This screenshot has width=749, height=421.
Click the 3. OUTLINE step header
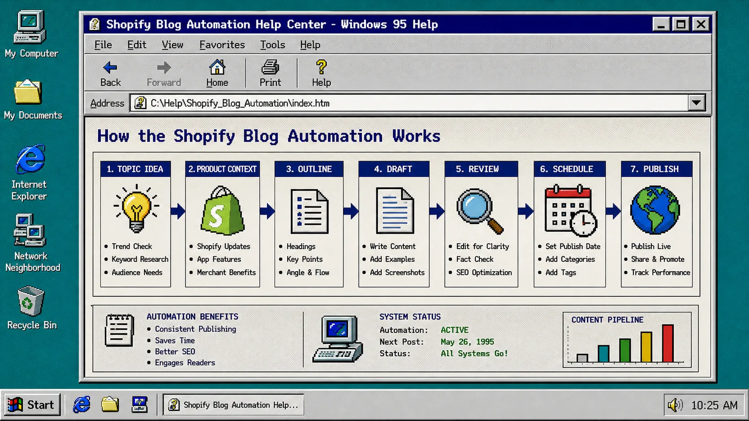pos(309,169)
